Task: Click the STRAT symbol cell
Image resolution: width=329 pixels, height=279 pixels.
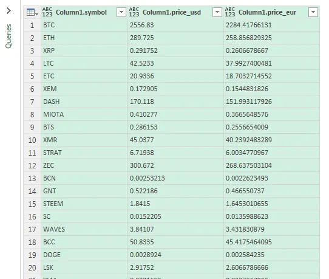Action: click(x=84, y=153)
